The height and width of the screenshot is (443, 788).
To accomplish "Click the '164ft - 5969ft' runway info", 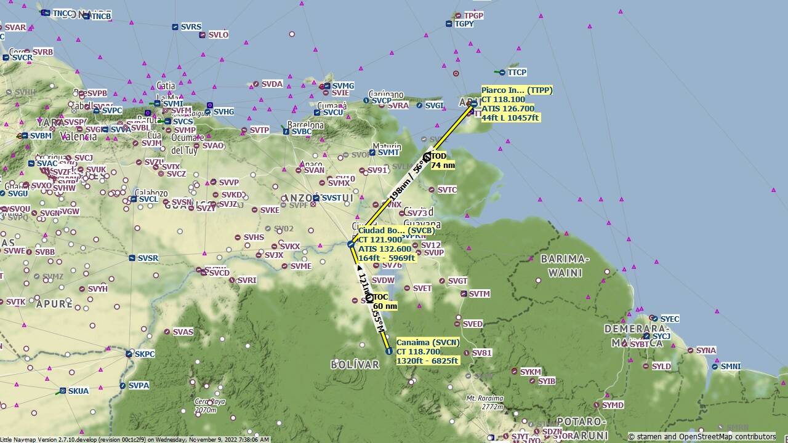I will click(387, 258).
